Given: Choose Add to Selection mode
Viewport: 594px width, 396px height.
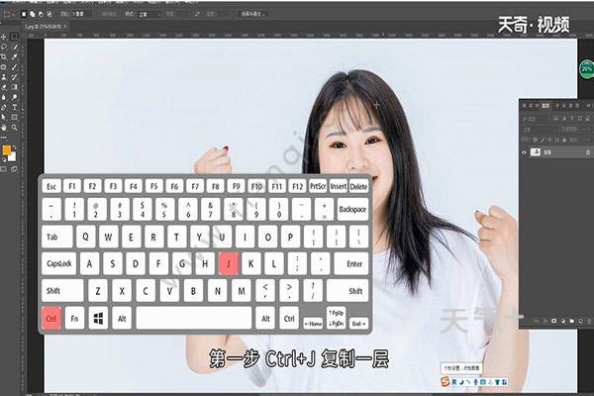Looking at the screenshot, I should tap(33, 14).
